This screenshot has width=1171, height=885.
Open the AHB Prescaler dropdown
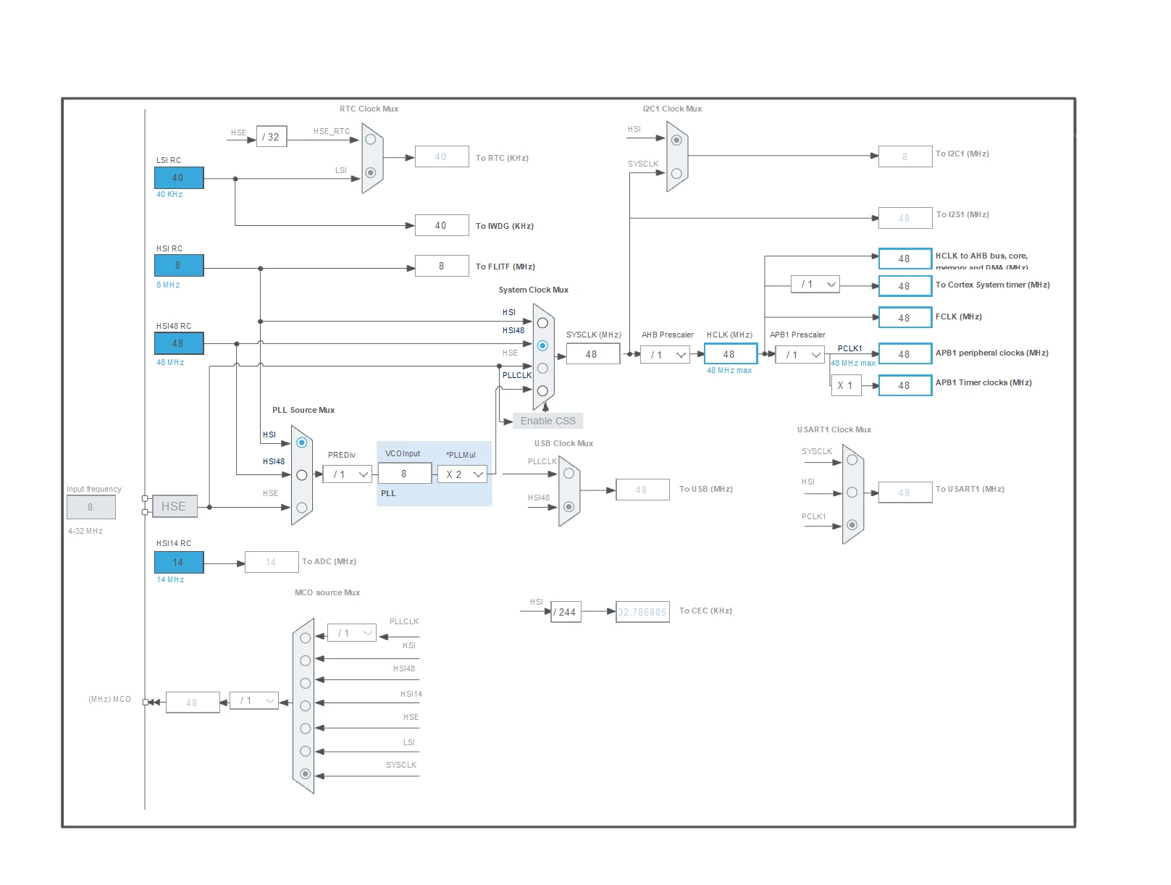pyautogui.click(x=666, y=355)
